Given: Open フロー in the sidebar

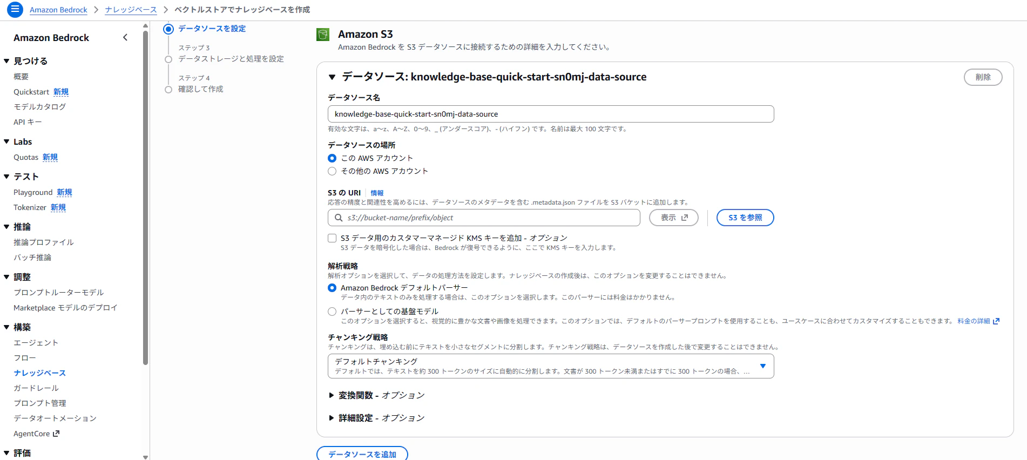Looking at the screenshot, I should click(25, 358).
